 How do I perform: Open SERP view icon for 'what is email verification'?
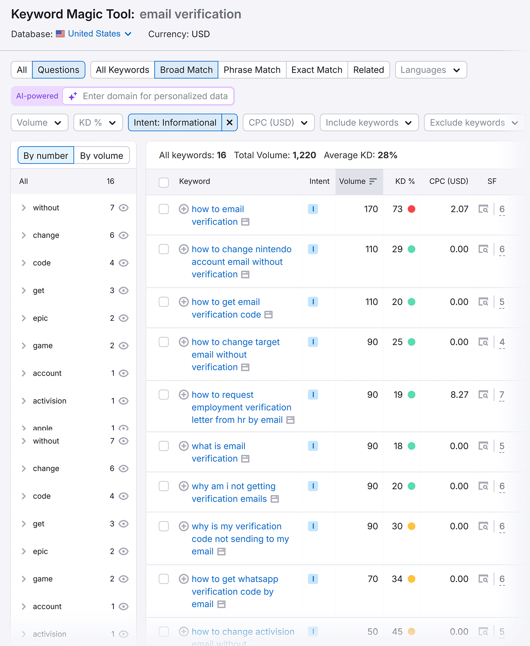click(483, 446)
